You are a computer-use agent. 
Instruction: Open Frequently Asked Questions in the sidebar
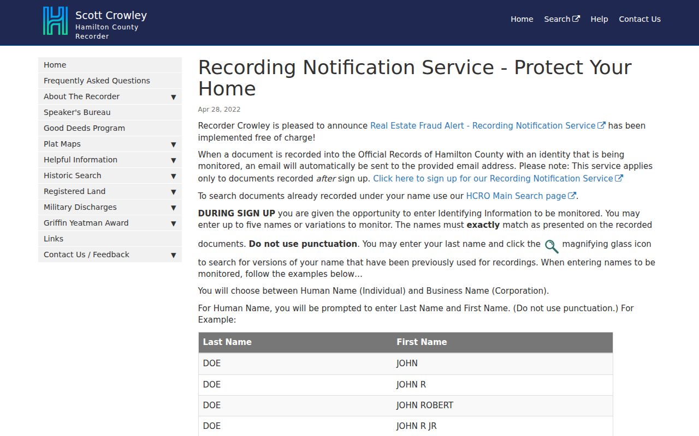tap(110, 81)
